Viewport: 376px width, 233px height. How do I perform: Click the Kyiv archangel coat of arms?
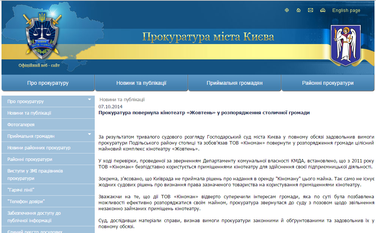345,45
